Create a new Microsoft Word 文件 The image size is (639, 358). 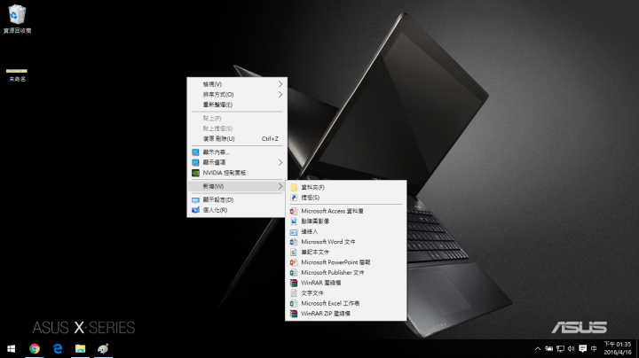click(345, 242)
